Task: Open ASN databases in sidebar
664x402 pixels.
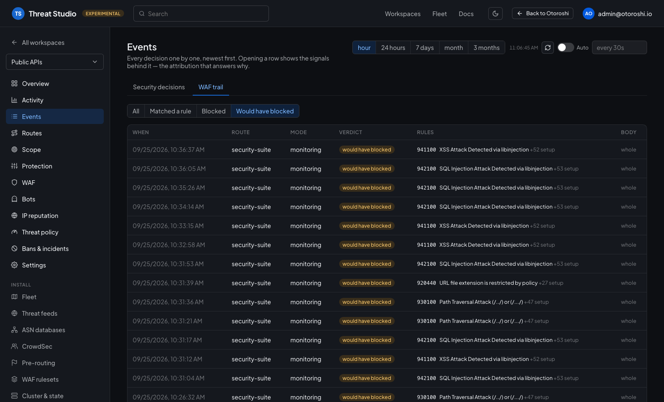Action: tap(55, 330)
